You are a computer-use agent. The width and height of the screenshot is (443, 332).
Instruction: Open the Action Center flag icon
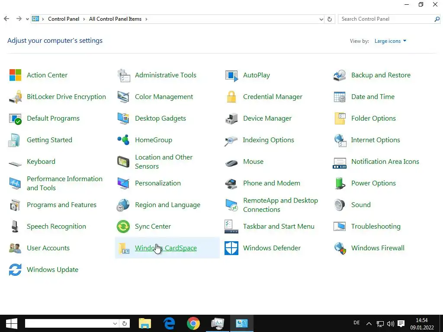tap(15, 75)
